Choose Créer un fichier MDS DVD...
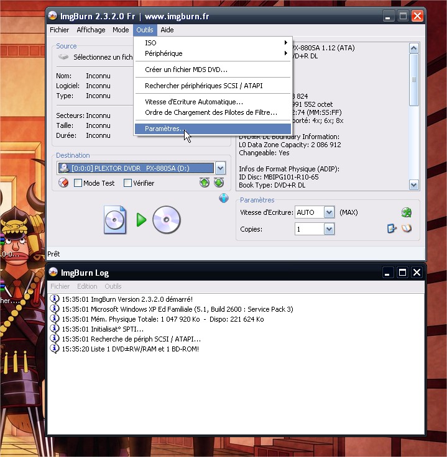The height and width of the screenshot is (457, 447). (186, 70)
